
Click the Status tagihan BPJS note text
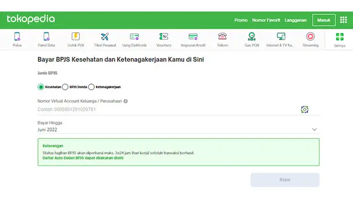[x=118, y=153]
